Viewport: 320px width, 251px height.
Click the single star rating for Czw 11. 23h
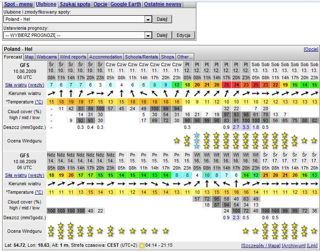click(177, 141)
